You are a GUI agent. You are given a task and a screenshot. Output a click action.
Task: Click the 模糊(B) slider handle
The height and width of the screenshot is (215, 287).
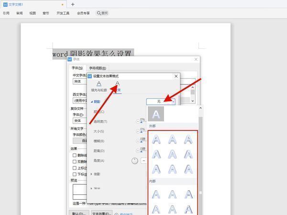point(141,141)
